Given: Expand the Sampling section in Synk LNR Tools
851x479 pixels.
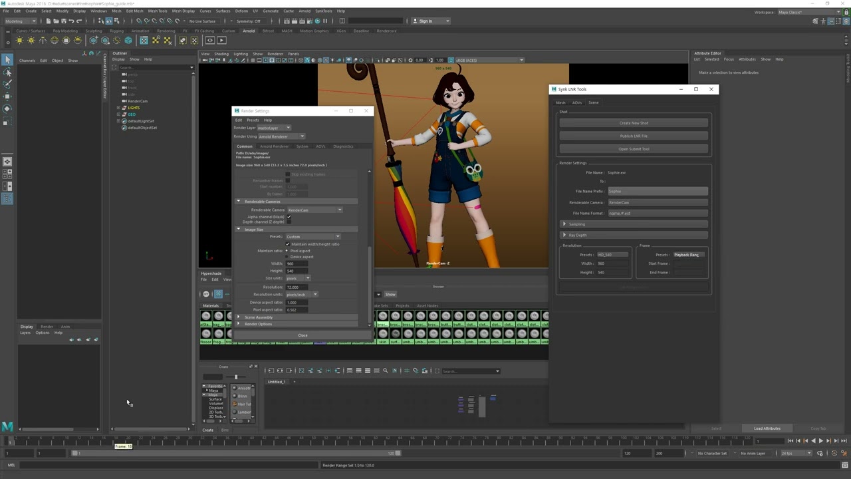Looking at the screenshot, I should click(634, 224).
